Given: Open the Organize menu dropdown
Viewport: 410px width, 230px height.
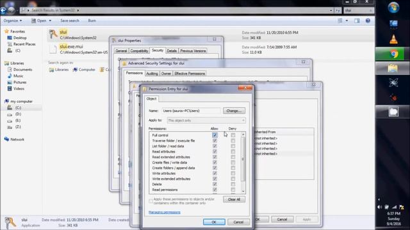Looking at the screenshot, I should (x=13, y=20).
